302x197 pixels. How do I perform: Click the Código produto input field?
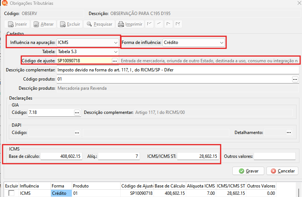point(174,79)
